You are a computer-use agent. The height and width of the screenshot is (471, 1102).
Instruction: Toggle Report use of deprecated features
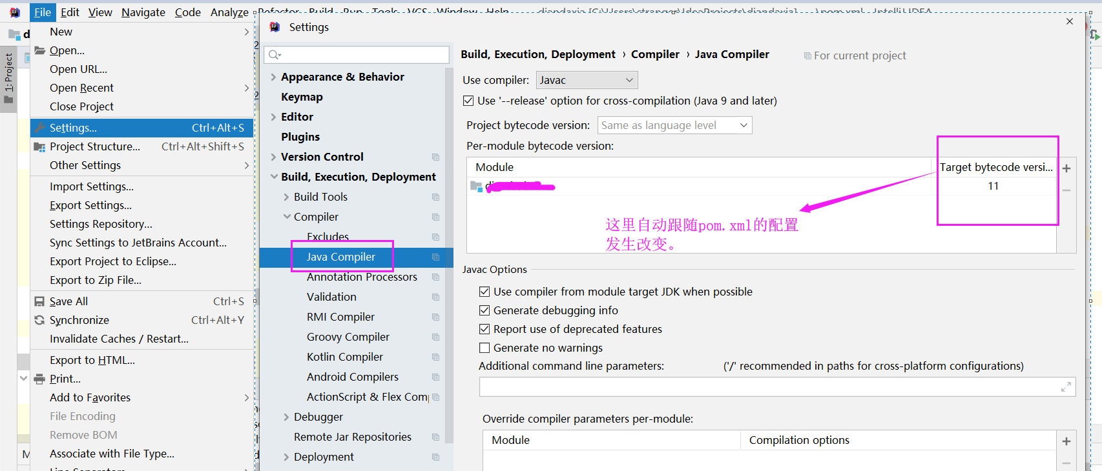pyautogui.click(x=484, y=329)
